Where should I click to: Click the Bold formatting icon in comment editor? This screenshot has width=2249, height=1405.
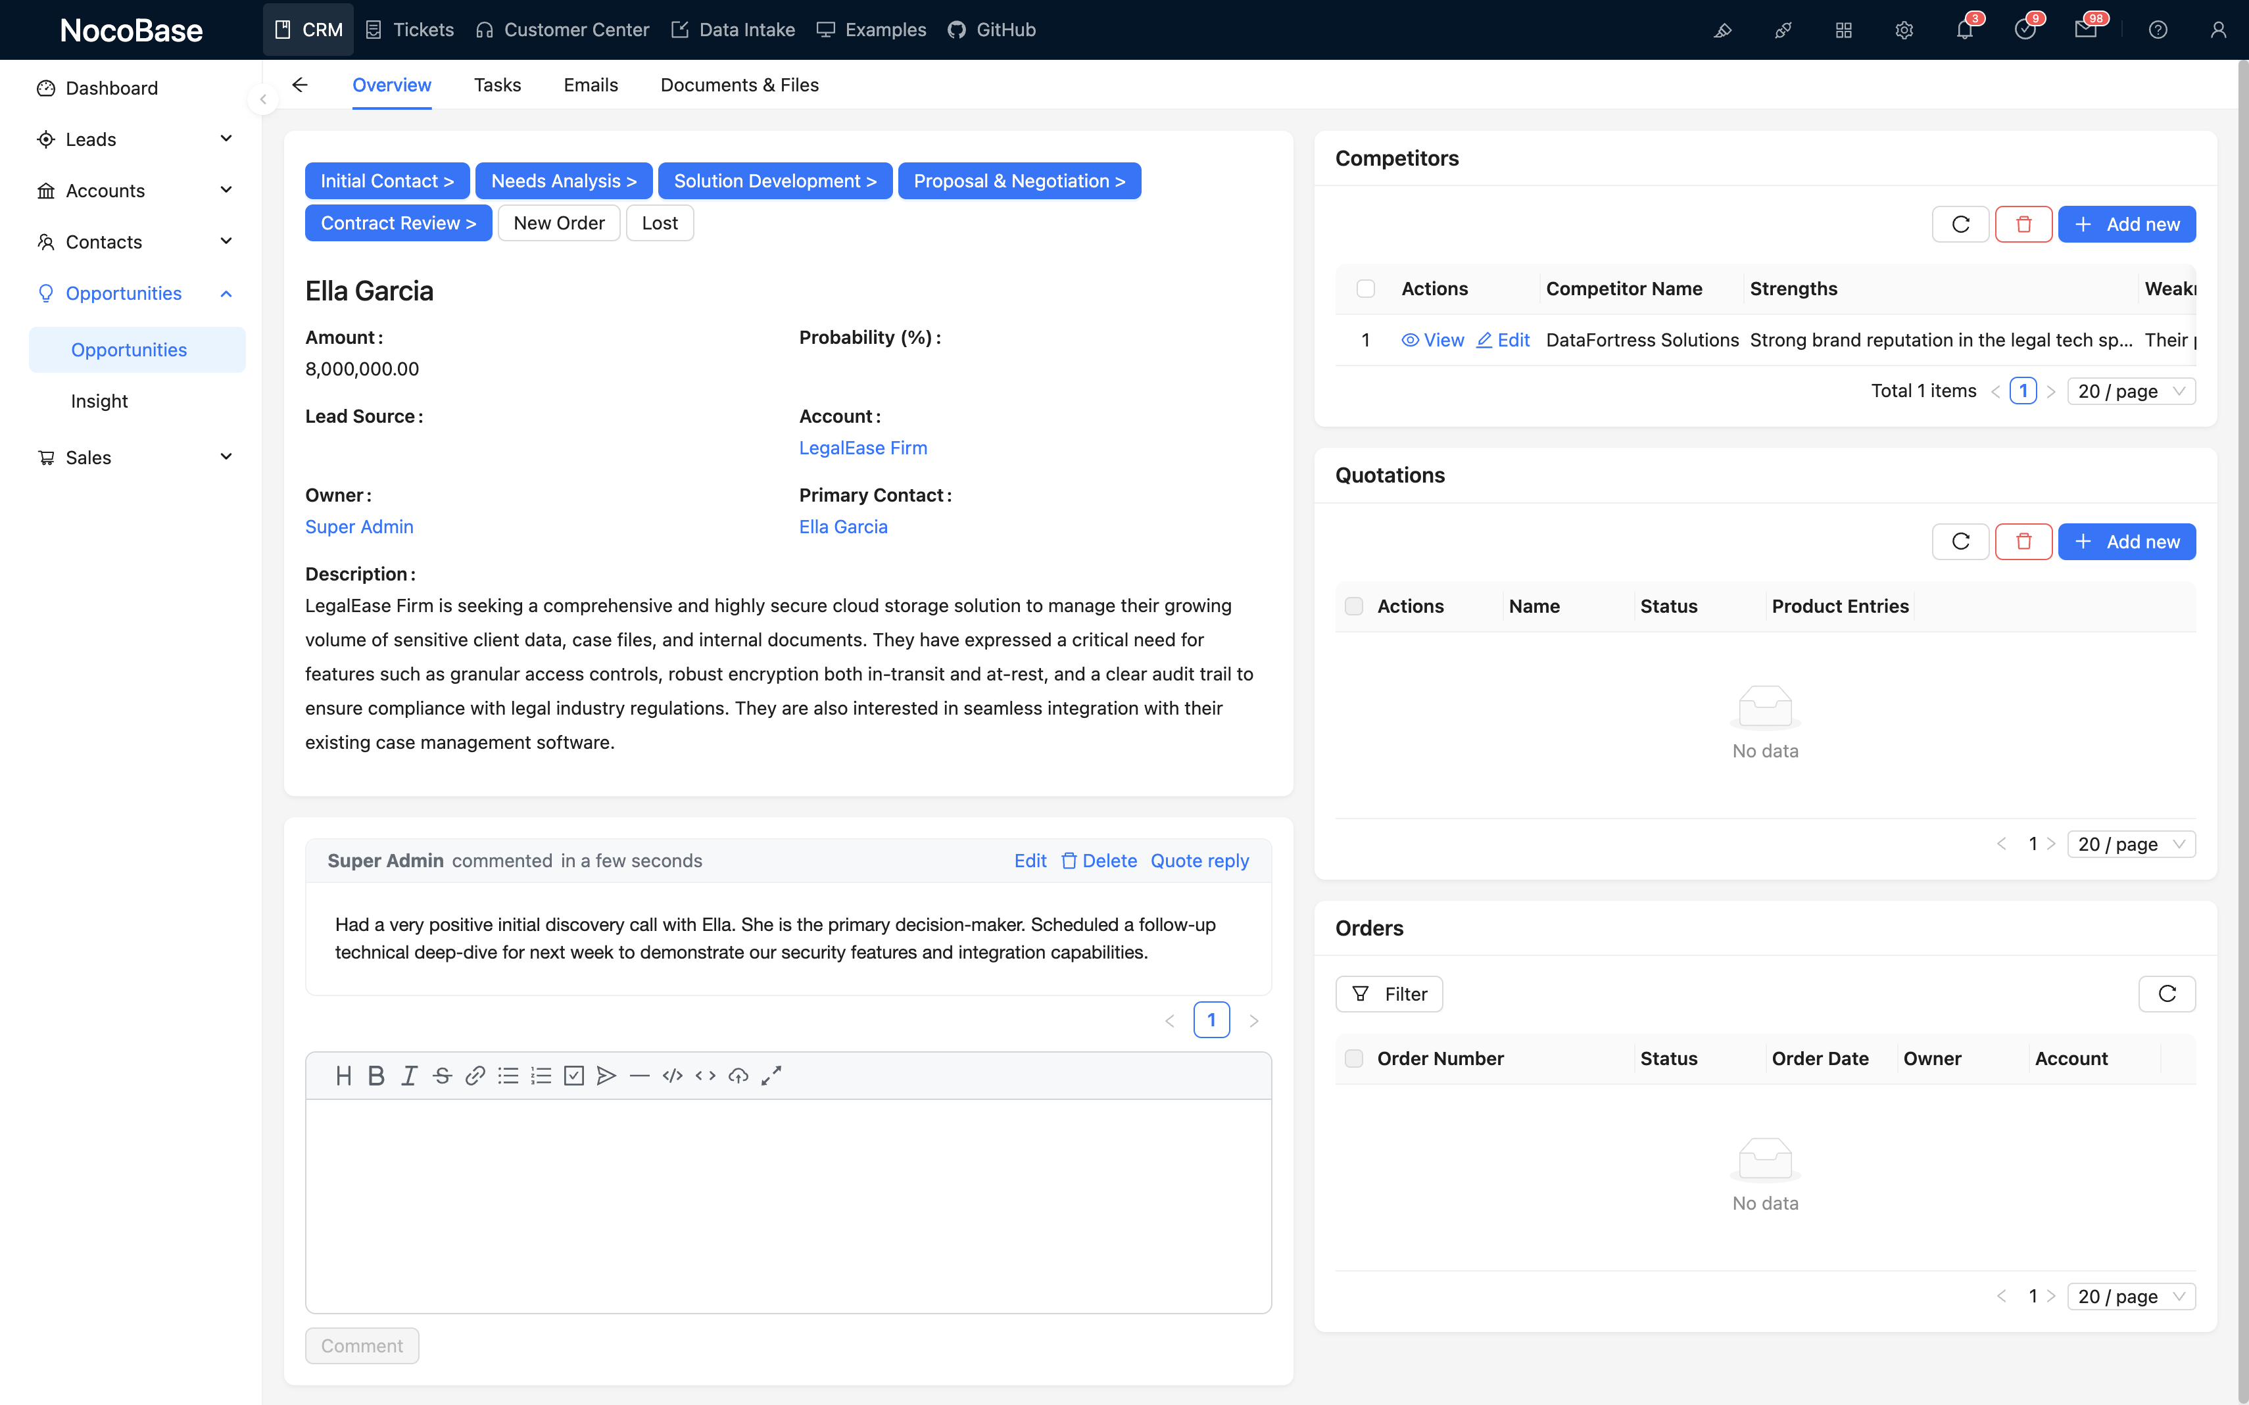click(x=375, y=1075)
